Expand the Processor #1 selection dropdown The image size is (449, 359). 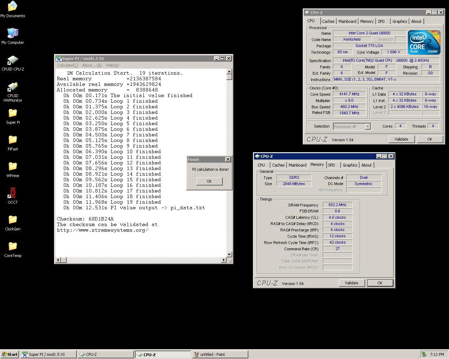[368, 127]
